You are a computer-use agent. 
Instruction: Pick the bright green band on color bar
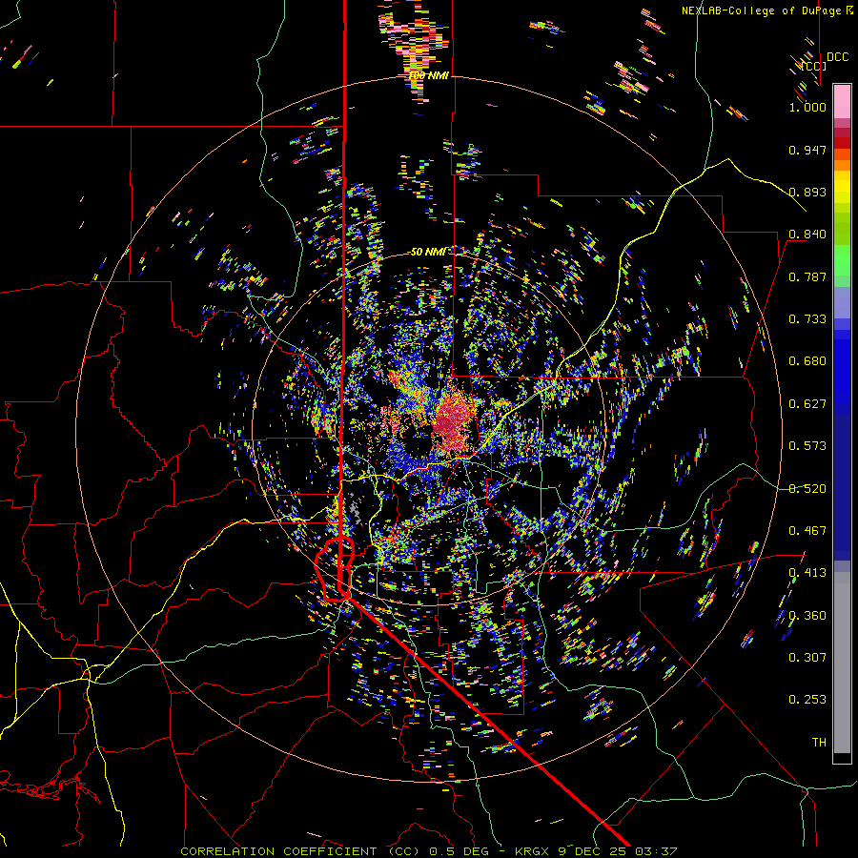click(x=842, y=260)
